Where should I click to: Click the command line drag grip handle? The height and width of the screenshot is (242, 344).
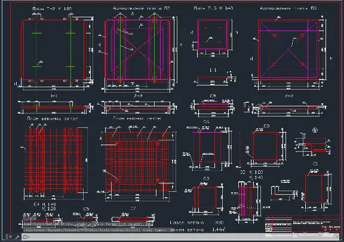pyautogui.click(x=7, y=237)
